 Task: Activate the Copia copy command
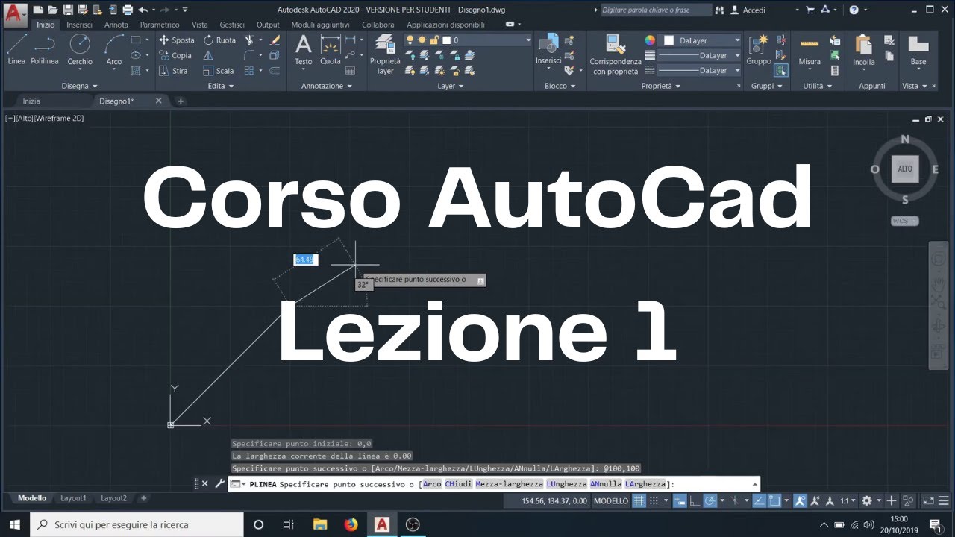pos(175,55)
